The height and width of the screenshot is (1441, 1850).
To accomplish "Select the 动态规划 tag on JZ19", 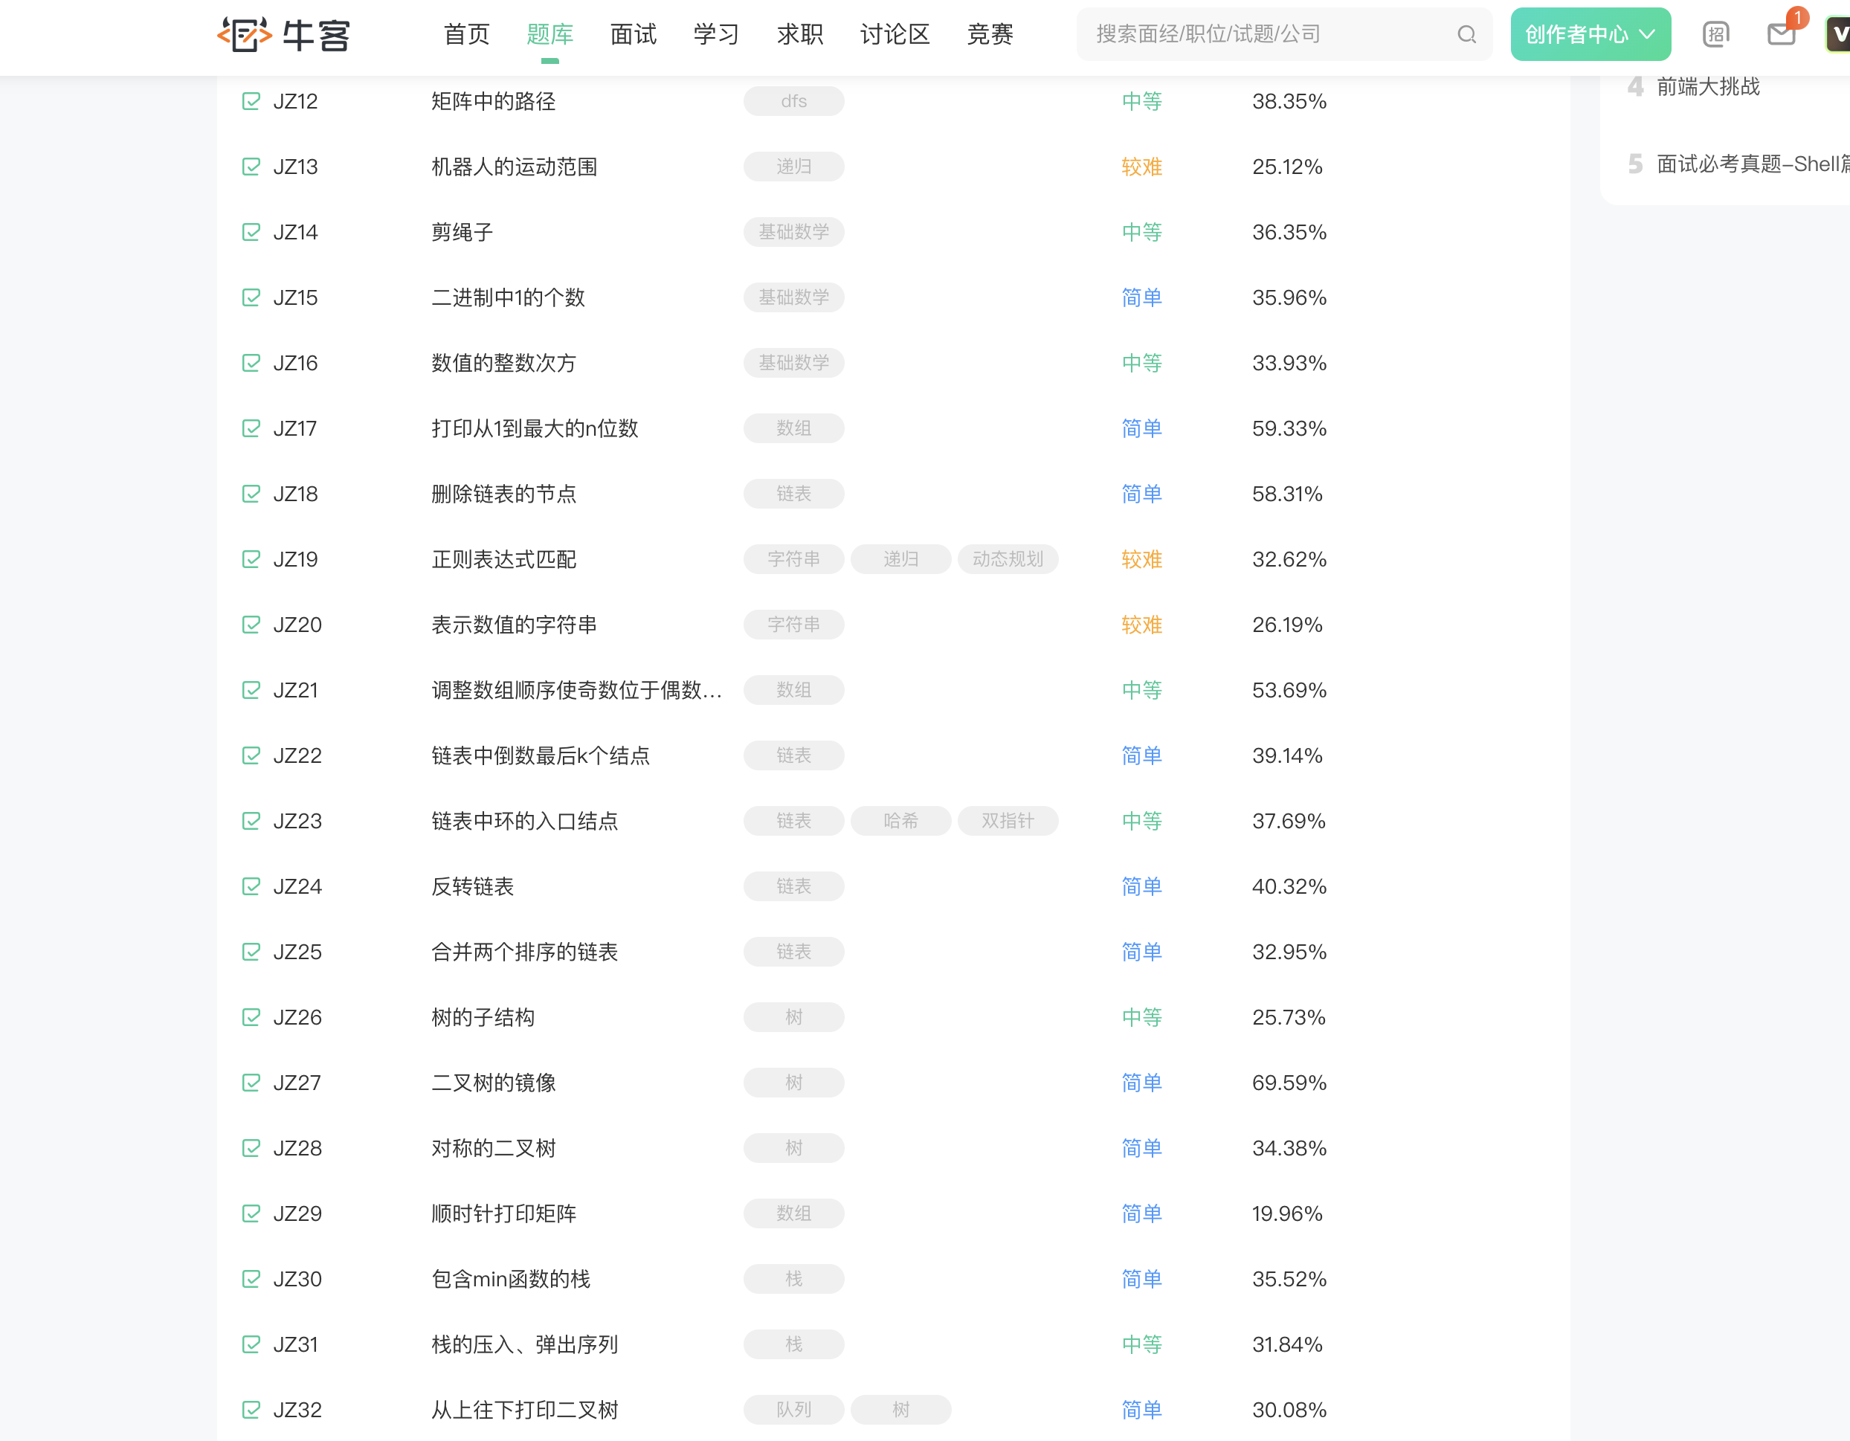I will click(x=1008, y=559).
